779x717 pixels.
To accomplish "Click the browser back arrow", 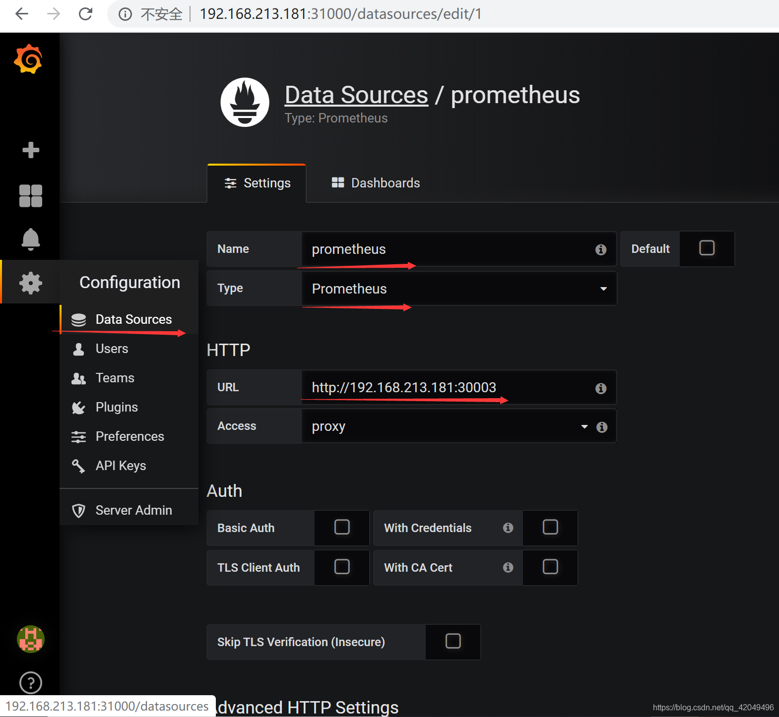I will pos(22,14).
